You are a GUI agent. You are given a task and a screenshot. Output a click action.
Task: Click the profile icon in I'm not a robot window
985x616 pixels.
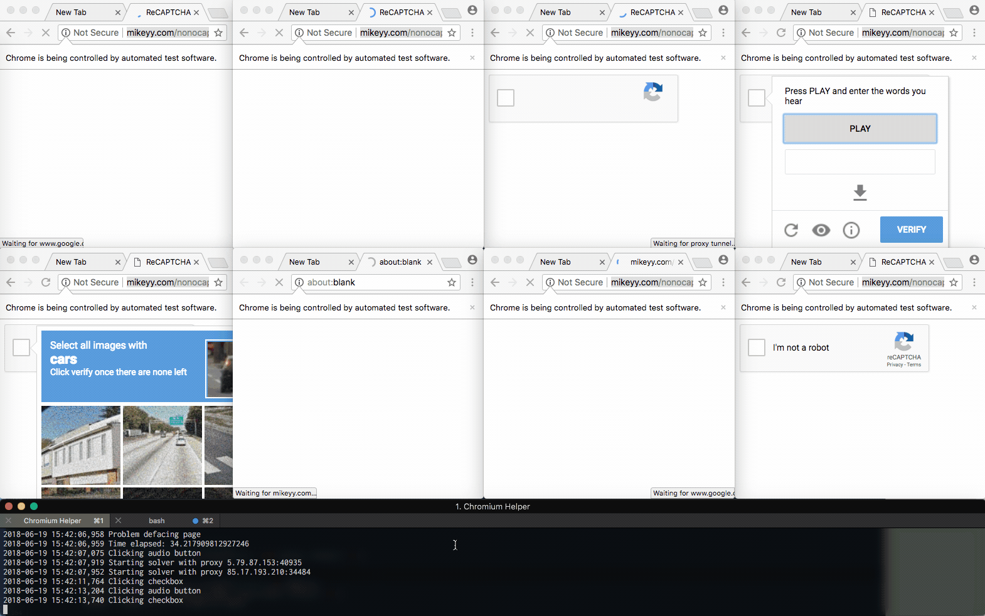[974, 260]
